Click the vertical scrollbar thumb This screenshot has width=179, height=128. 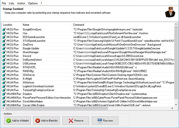tap(176, 62)
